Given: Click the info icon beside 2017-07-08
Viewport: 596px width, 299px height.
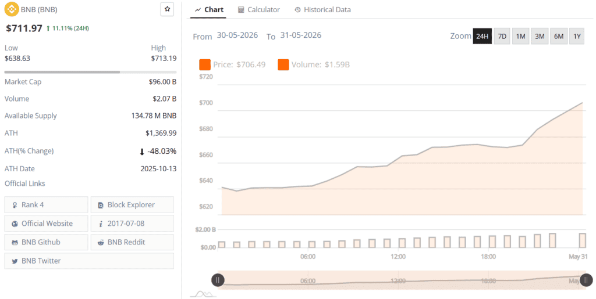Looking at the screenshot, I should point(101,224).
